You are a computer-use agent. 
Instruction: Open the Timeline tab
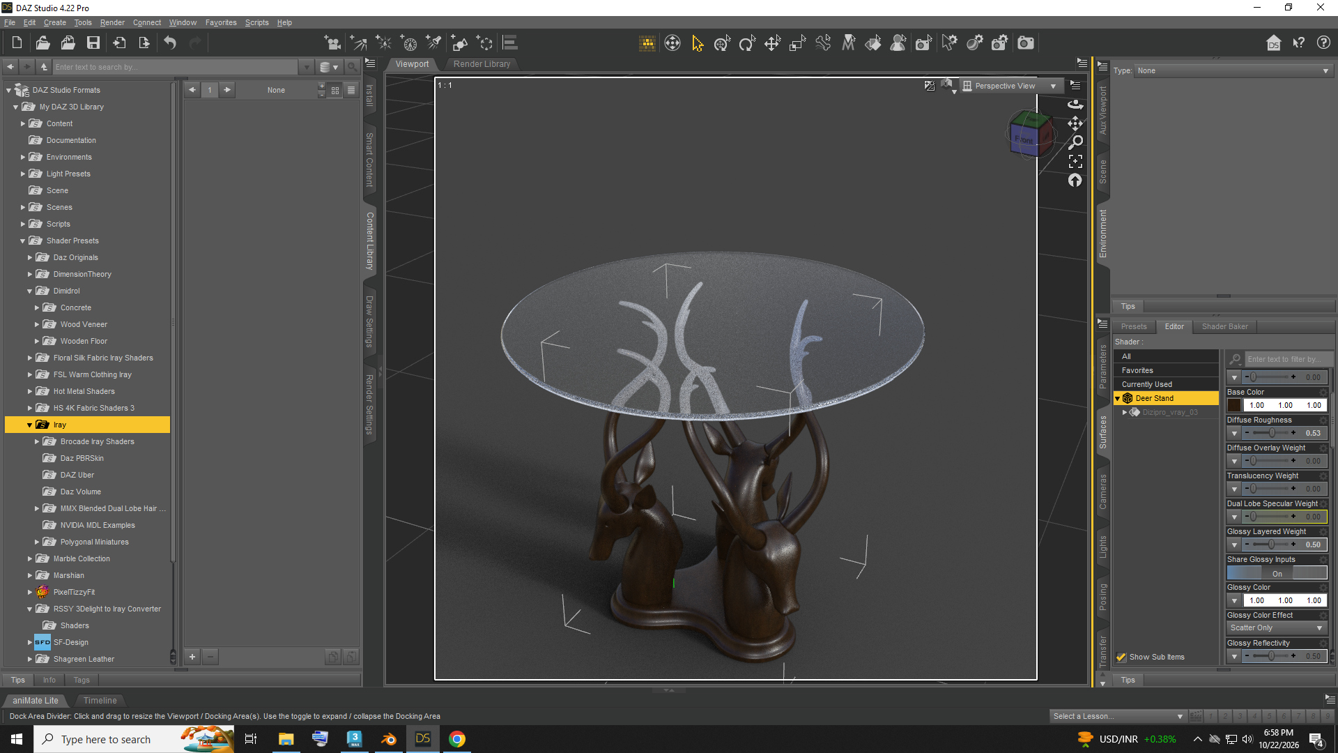pos(100,700)
